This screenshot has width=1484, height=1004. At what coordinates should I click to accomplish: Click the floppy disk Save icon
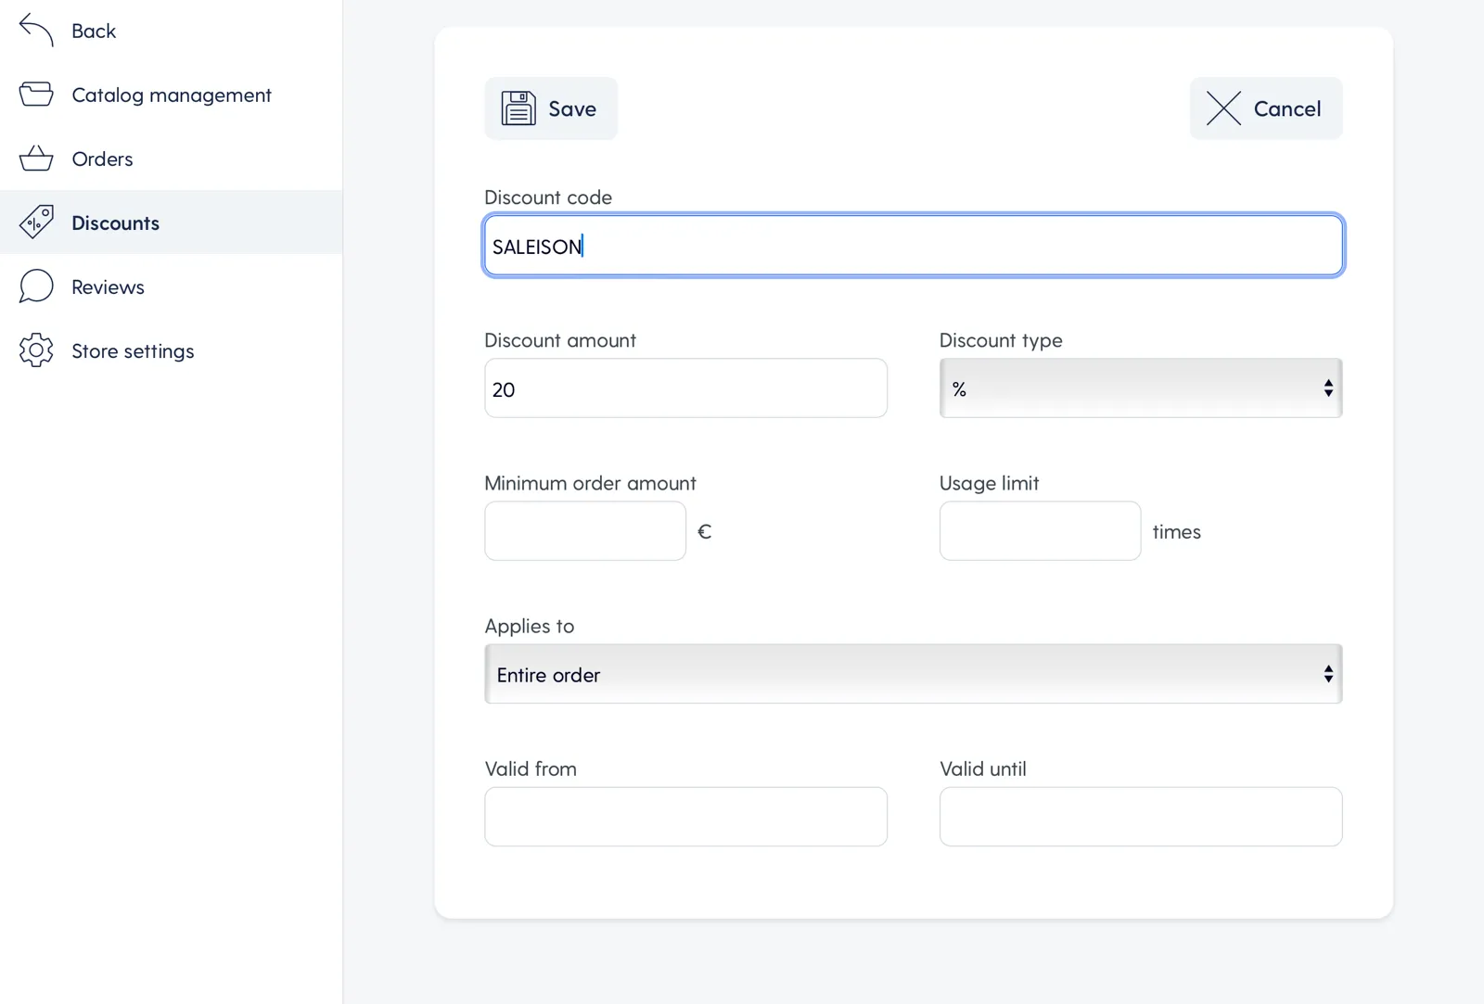point(518,108)
